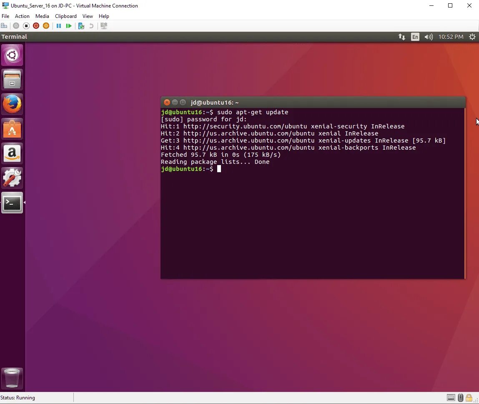This screenshot has width=479, height=404.
Task: Open the power gear session menu
Action: pyautogui.click(x=472, y=37)
